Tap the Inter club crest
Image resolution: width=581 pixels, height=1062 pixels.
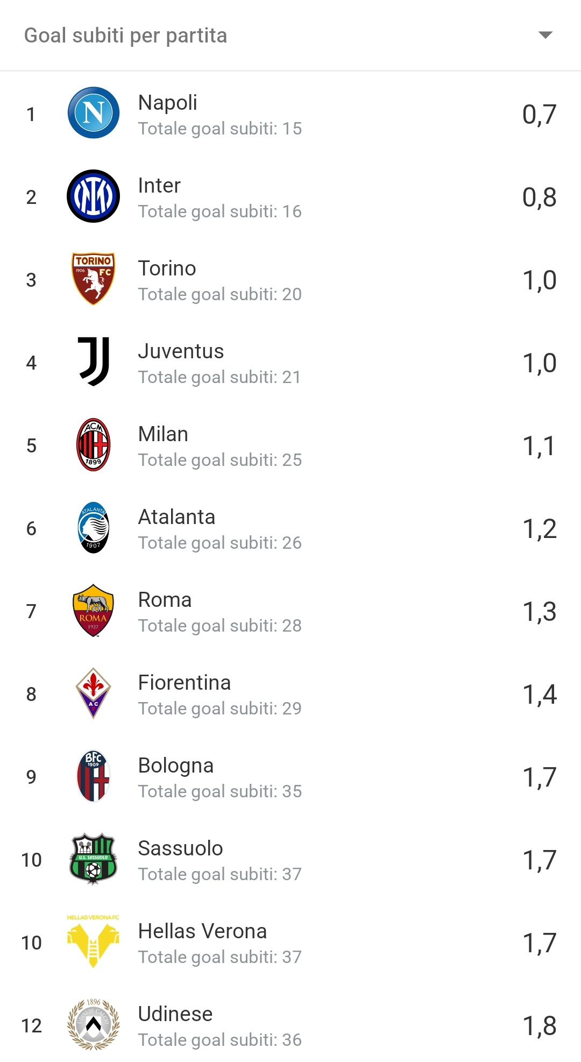(94, 196)
